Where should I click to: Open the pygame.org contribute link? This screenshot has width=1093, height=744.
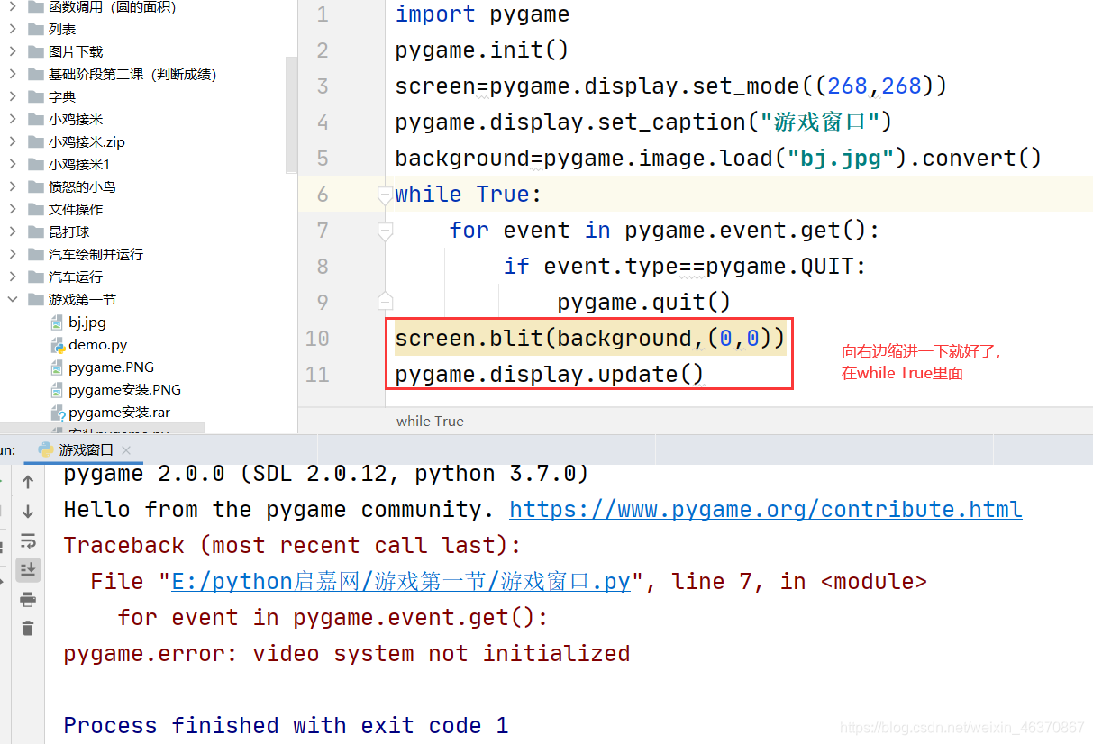pos(765,509)
